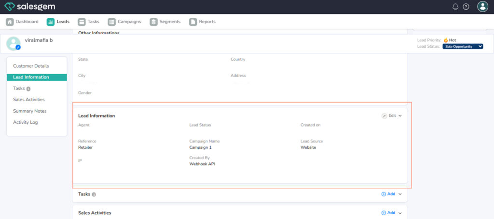The width and height of the screenshot is (494, 219).
Task: Expand the Sales Activities section chevron
Action: coord(400,213)
